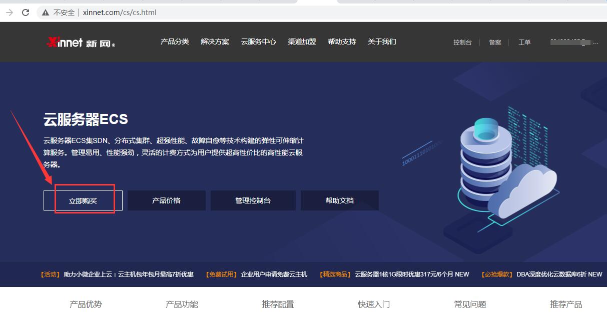This screenshot has height=316, width=607.
Task: Open the 渠道加盟 menu
Action: pos(302,41)
